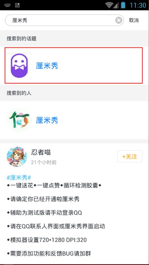Open the 忍者喵 username
The image size is (149, 265).
pos(41,152)
